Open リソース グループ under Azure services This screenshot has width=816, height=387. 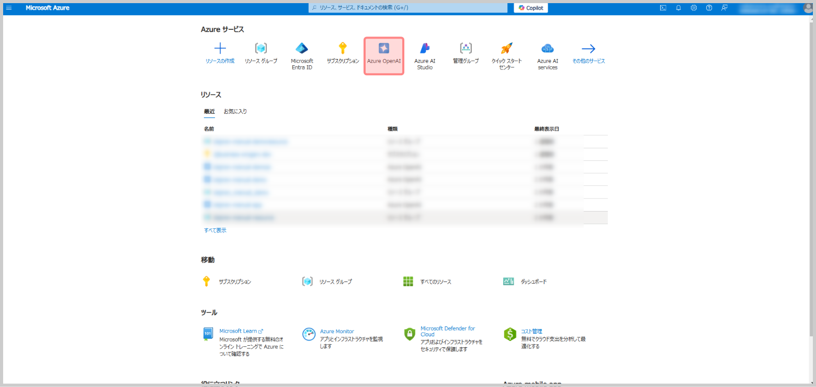click(x=261, y=54)
